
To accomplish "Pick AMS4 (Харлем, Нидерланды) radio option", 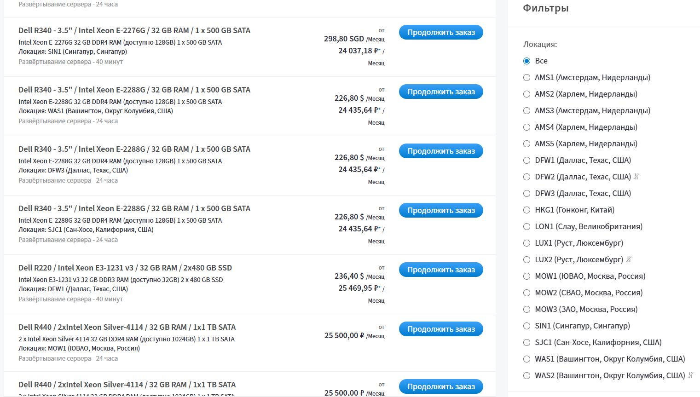I will point(526,127).
